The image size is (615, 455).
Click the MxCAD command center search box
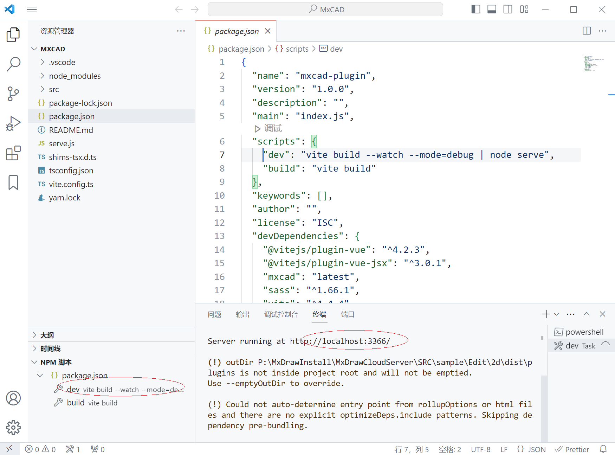click(325, 9)
